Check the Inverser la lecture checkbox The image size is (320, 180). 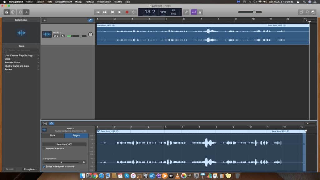pos(43,148)
